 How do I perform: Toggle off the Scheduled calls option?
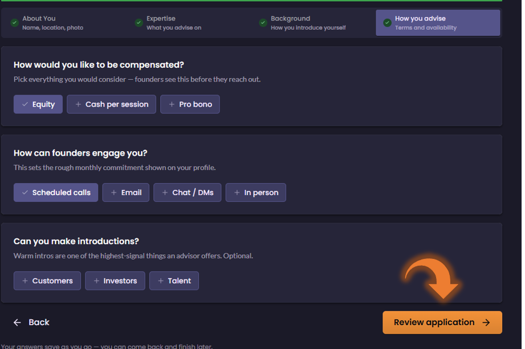[x=56, y=193]
